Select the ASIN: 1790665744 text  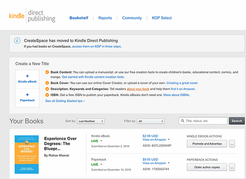156,169
